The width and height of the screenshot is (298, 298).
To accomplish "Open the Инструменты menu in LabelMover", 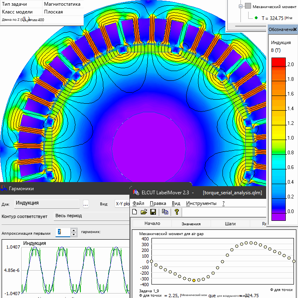I will pyautogui.click(x=201, y=203).
